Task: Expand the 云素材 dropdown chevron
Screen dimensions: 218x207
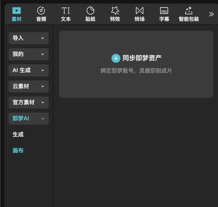Action: 43,86
